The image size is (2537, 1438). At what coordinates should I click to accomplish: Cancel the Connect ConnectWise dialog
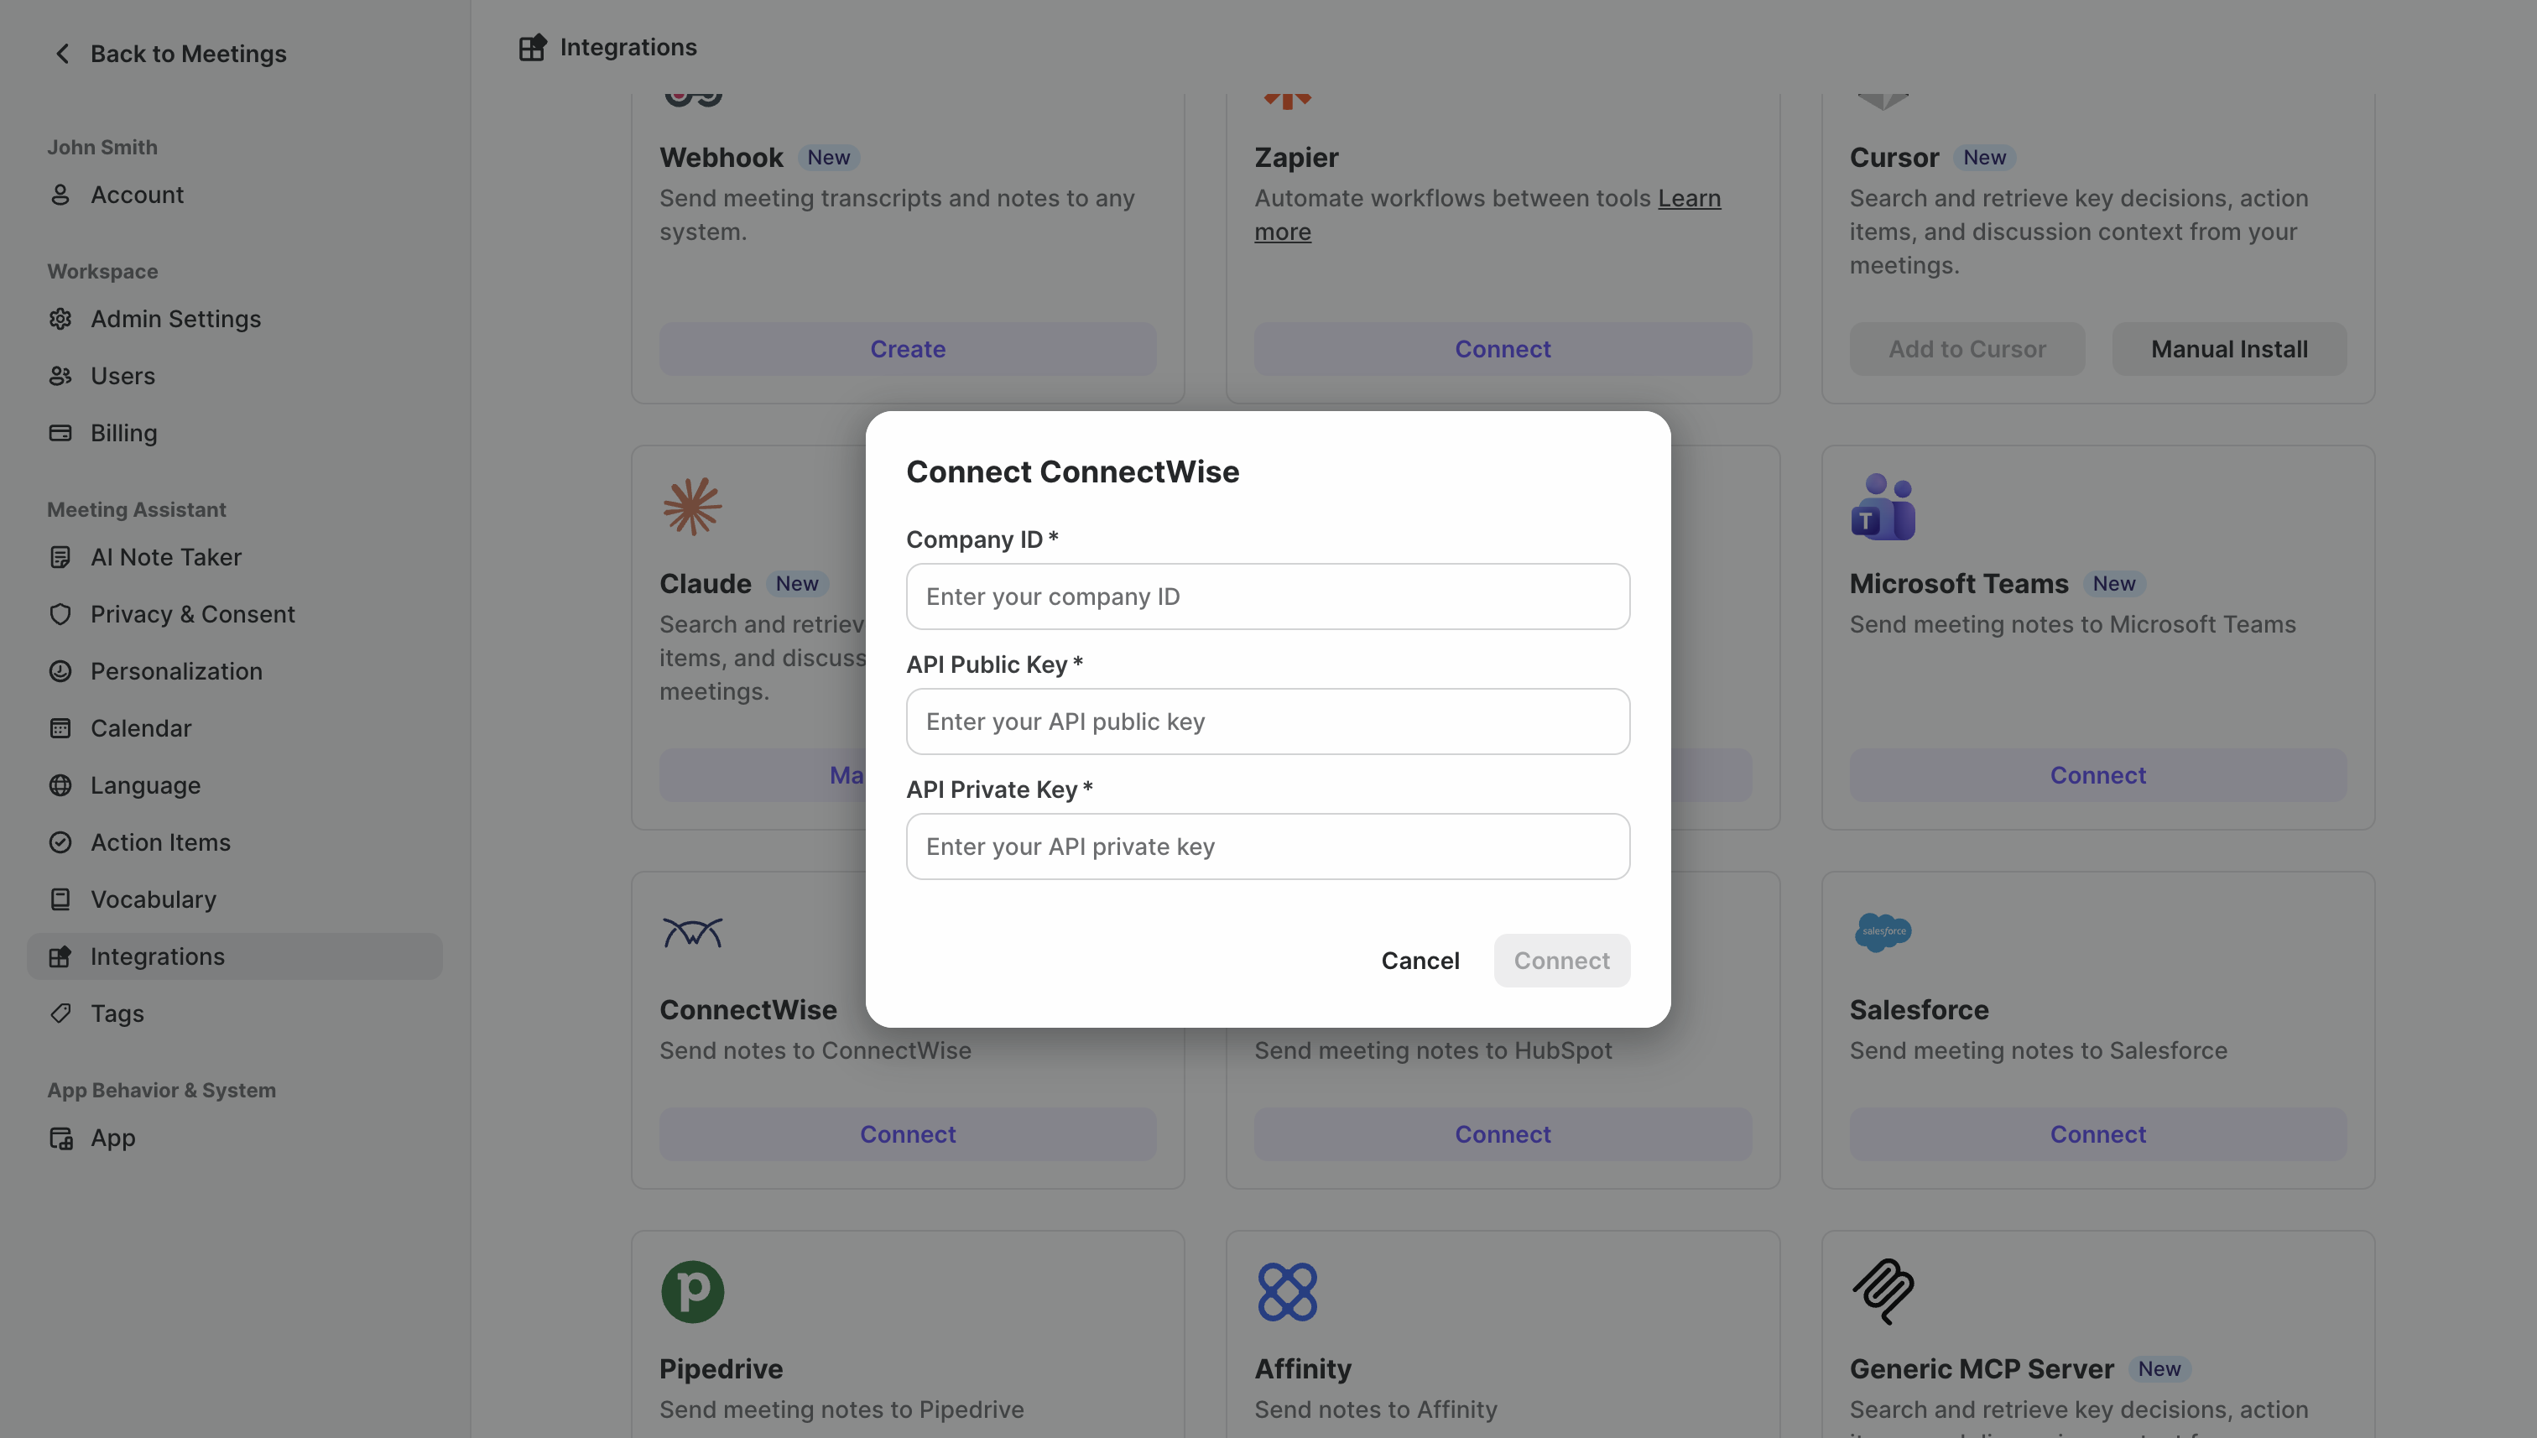[x=1420, y=961]
